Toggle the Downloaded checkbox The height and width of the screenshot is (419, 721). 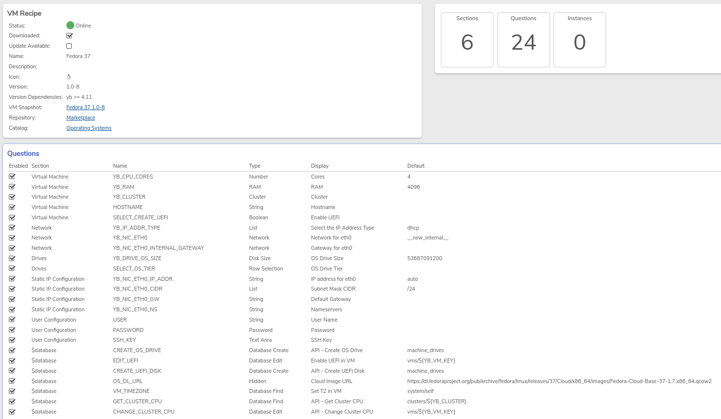69,35
